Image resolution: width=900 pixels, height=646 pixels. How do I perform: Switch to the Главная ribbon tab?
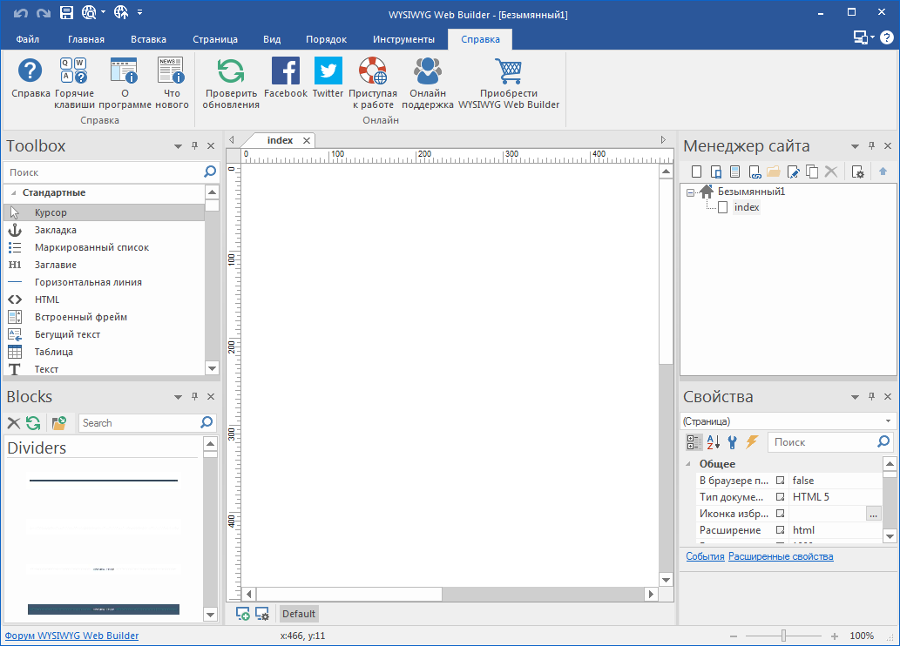coord(86,39)
